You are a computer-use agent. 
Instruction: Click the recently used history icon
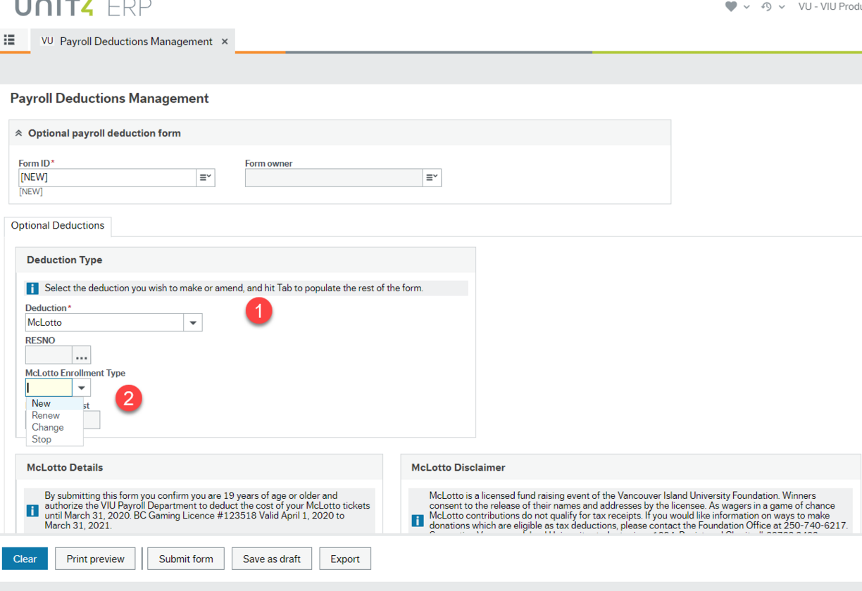[x=766, y=6]
